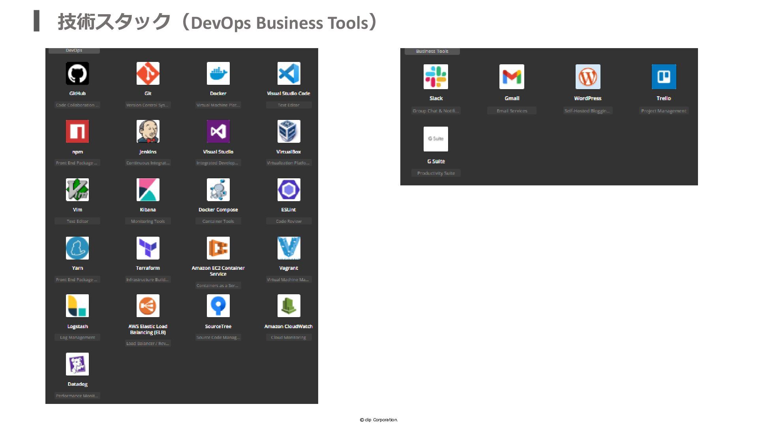This screenshot has height=426, width=758.
Task: Open the Trello board icon
Action: pos(664,77)
